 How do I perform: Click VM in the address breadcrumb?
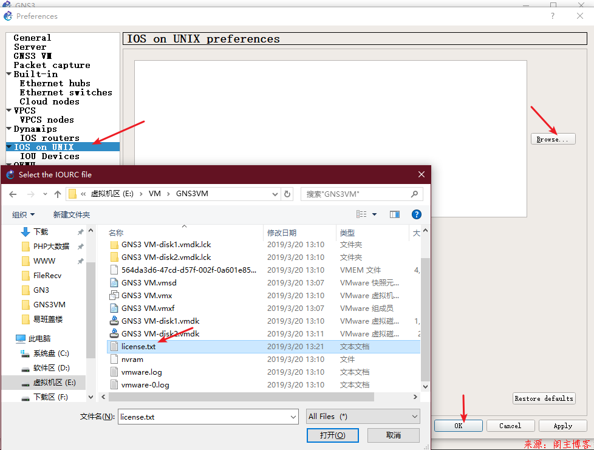pyautogui.click(x=154, y=194)
